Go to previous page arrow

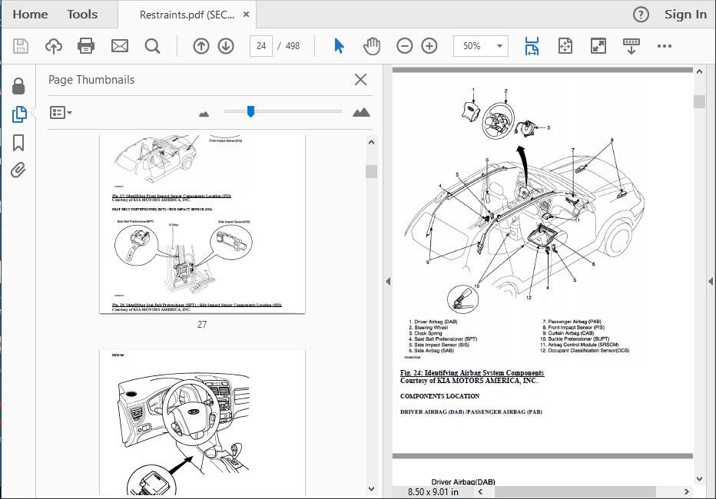coord(201,46)
